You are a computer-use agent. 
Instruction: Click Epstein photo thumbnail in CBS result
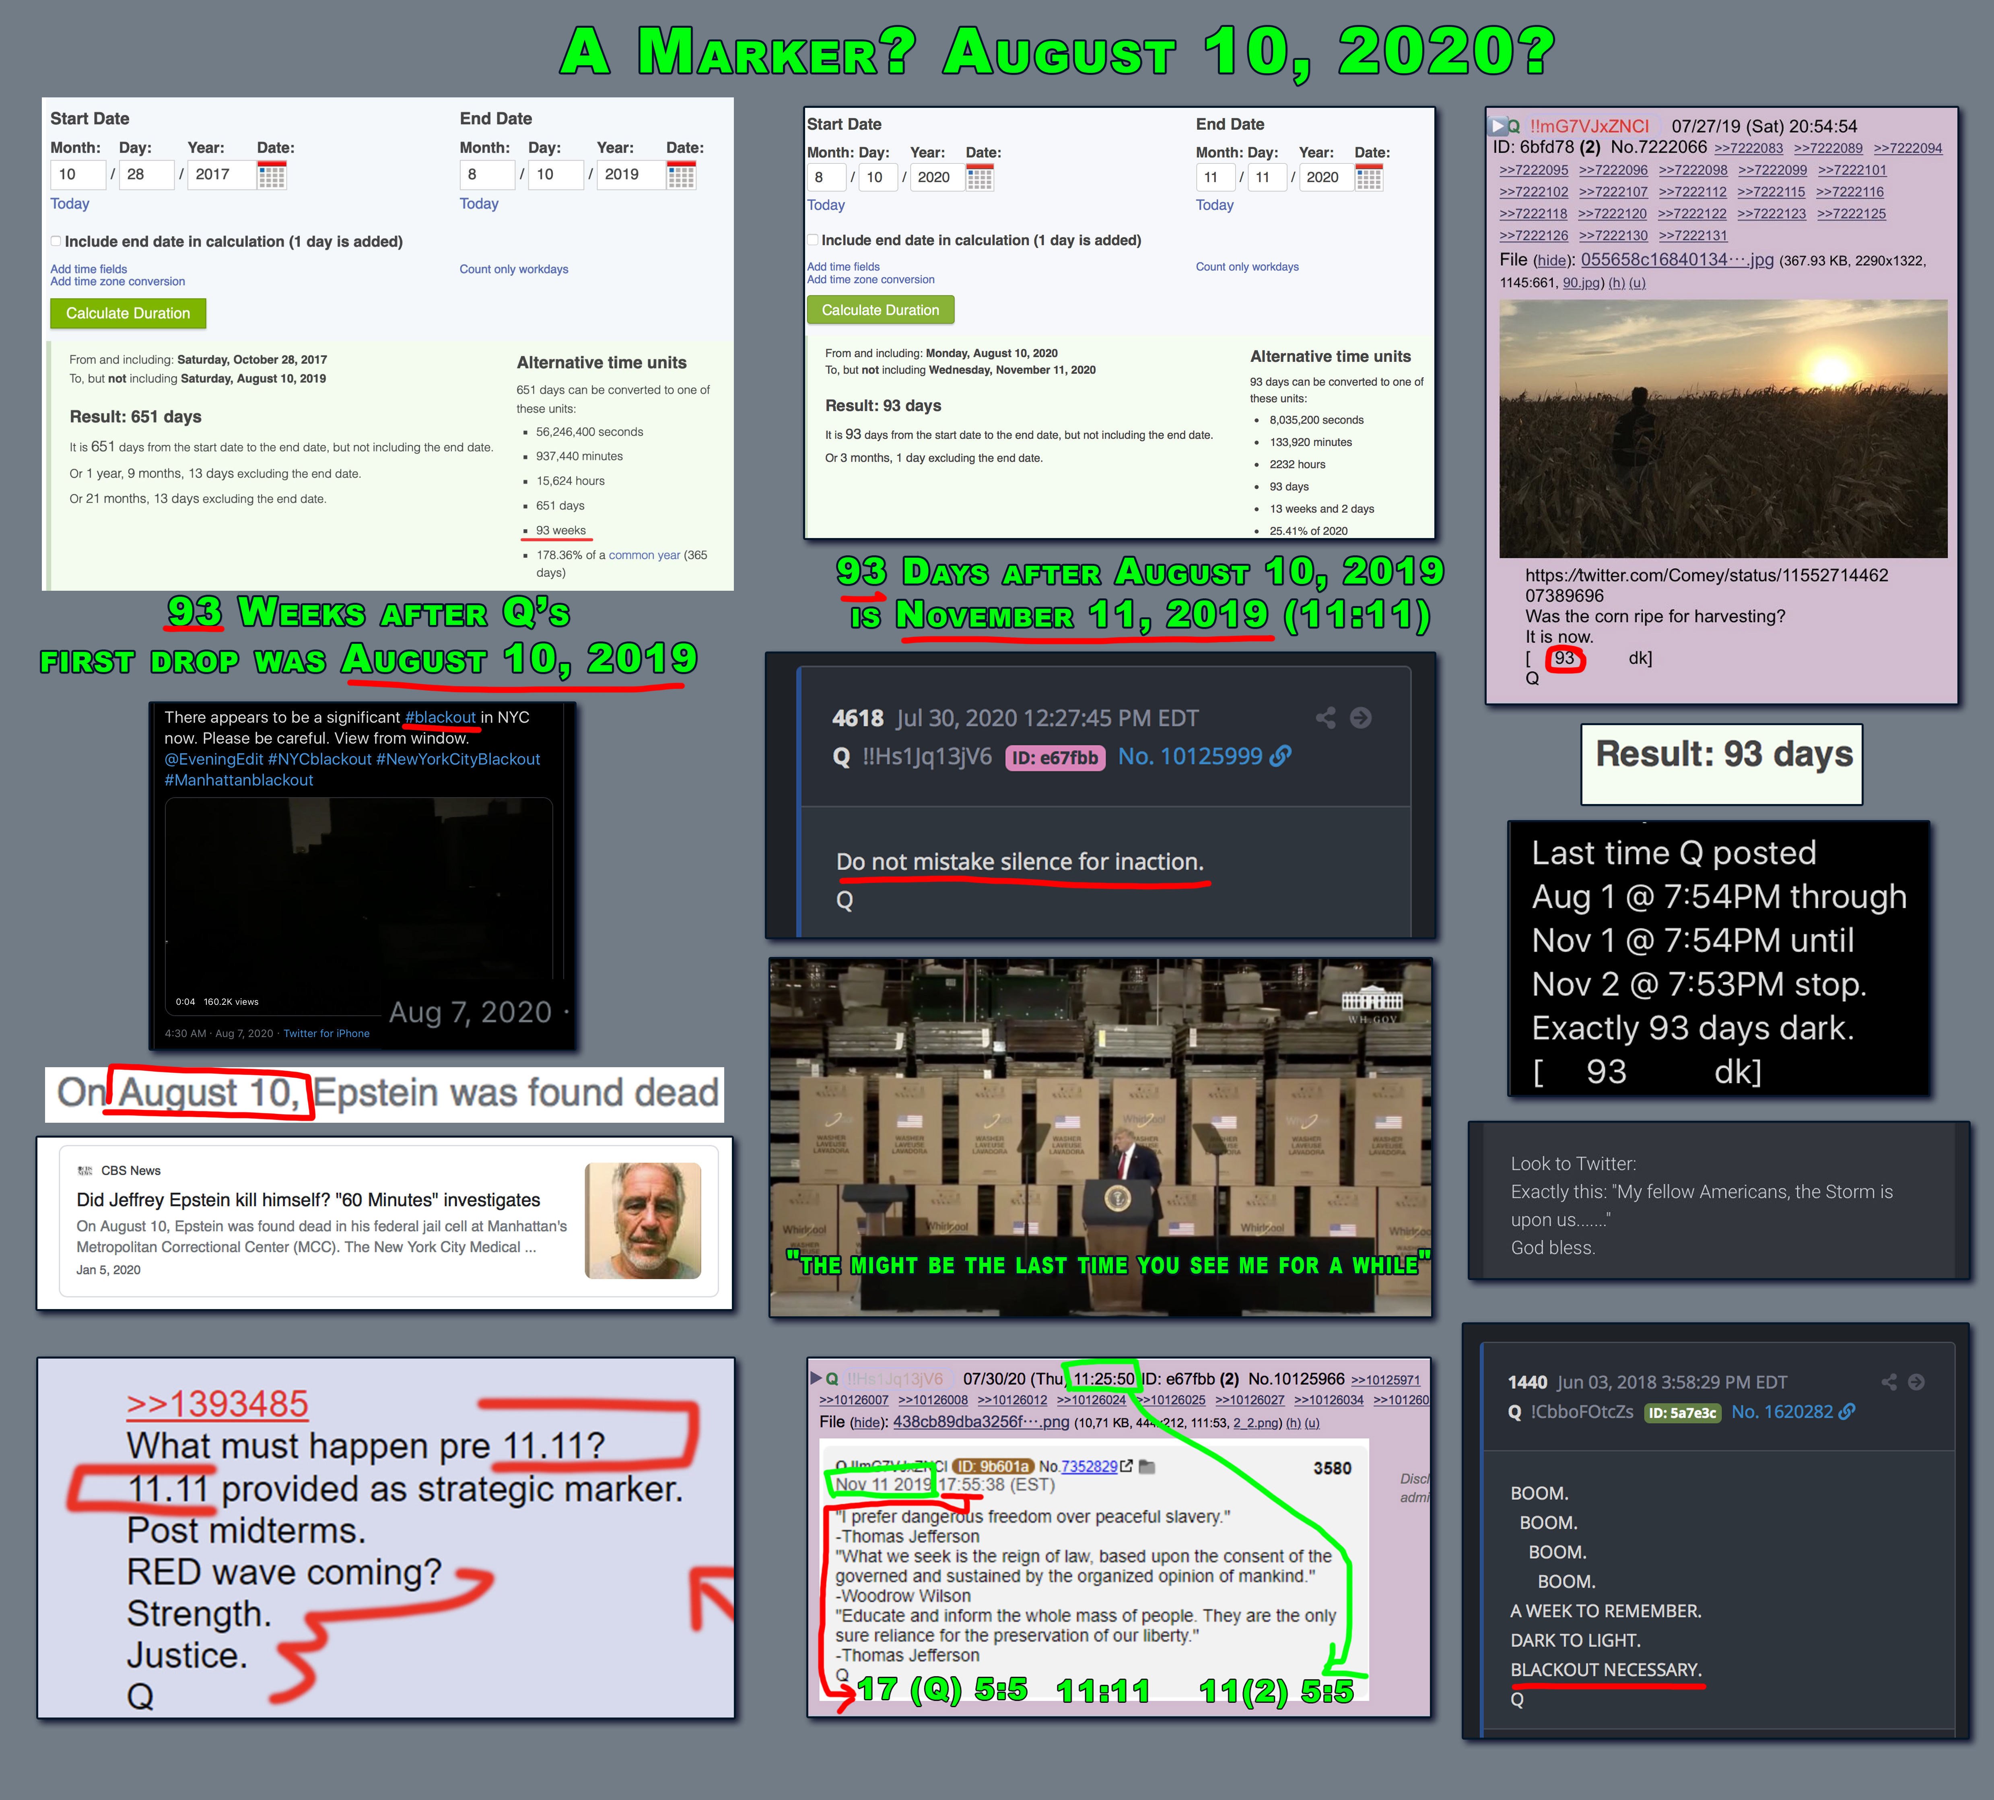643,1221
